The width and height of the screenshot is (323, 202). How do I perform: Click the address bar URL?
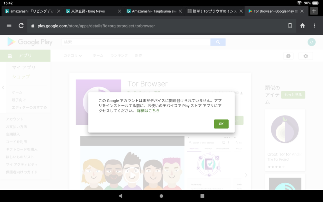pos(96,26)
